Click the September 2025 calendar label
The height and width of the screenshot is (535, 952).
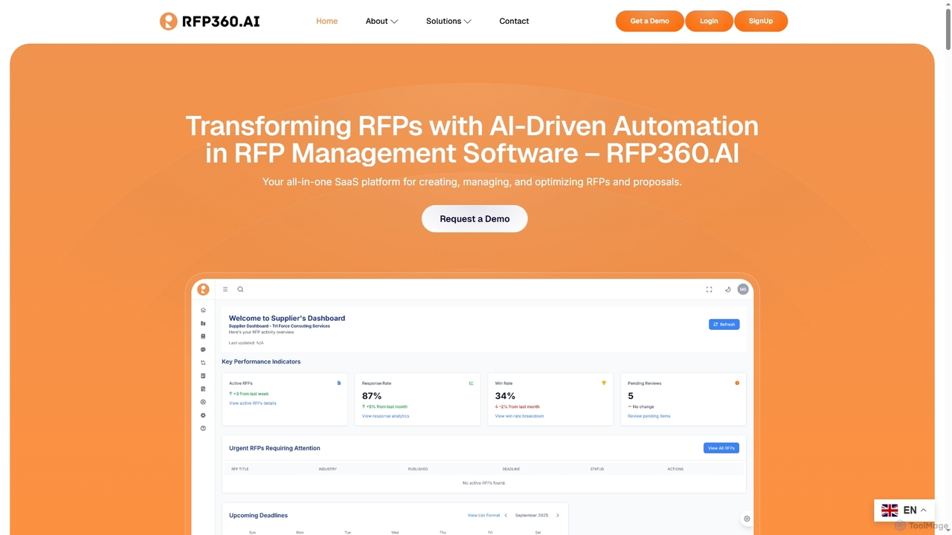pyautogui.click(x=532, y=516)
